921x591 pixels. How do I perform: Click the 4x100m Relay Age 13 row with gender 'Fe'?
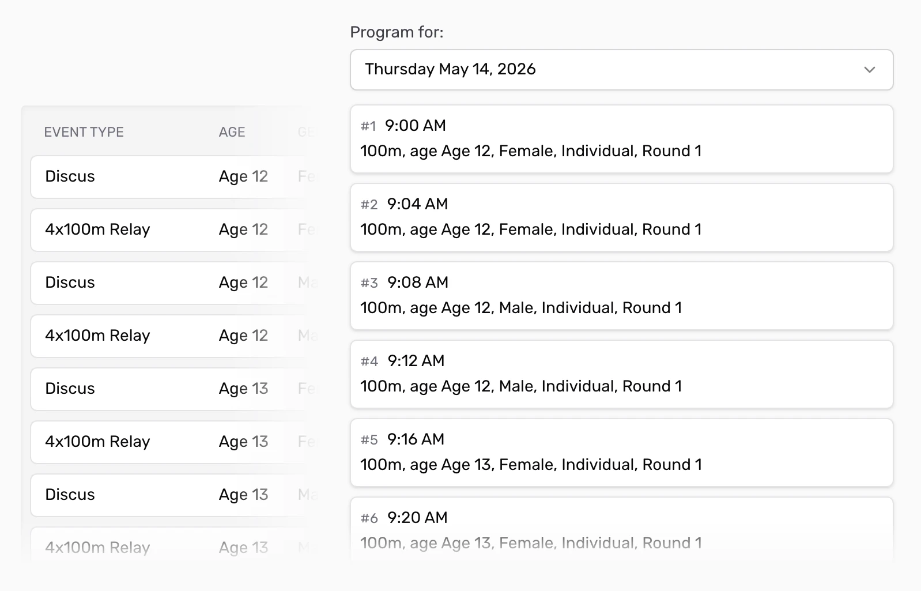(174, 442)
